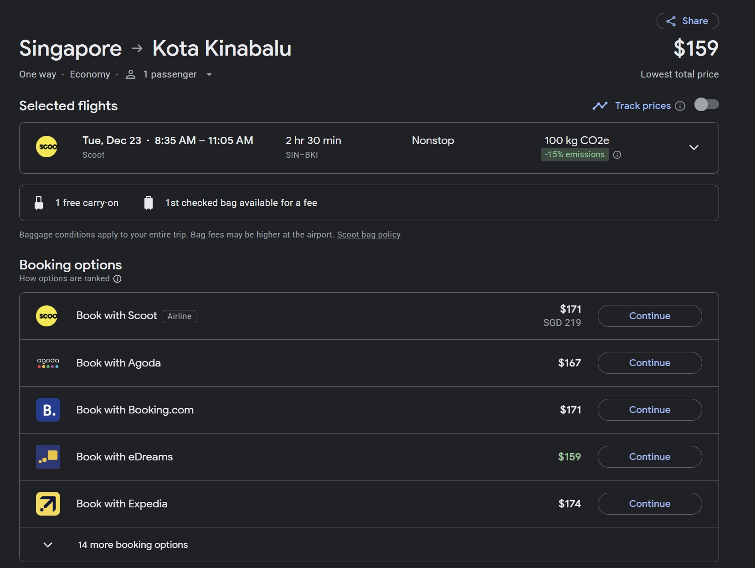Open emissions info icon next to -15% emissions
This screenshot has width=755, height=568.
[617, 155]
